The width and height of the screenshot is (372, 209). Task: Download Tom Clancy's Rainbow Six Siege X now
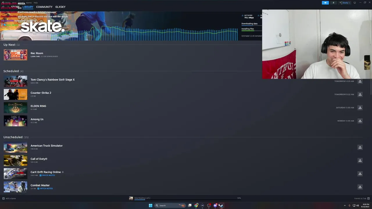tap(360, 81)
